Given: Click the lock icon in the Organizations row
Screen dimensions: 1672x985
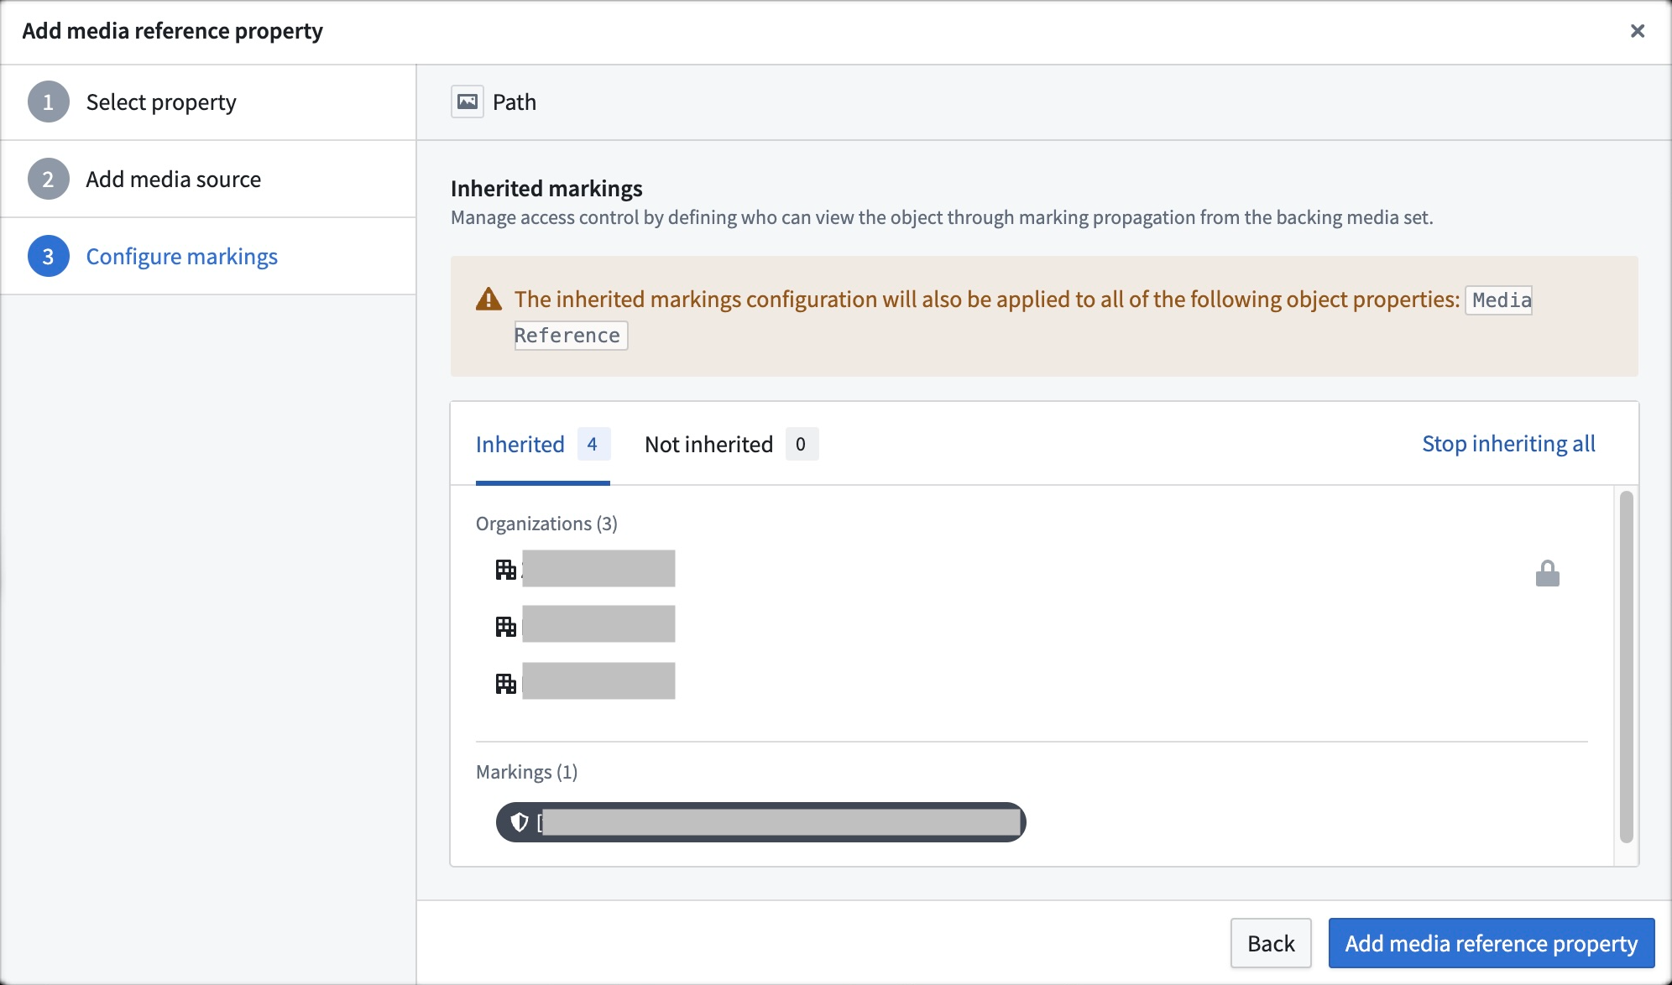Looking at the screenshot, I should (x=1547, y=574).
